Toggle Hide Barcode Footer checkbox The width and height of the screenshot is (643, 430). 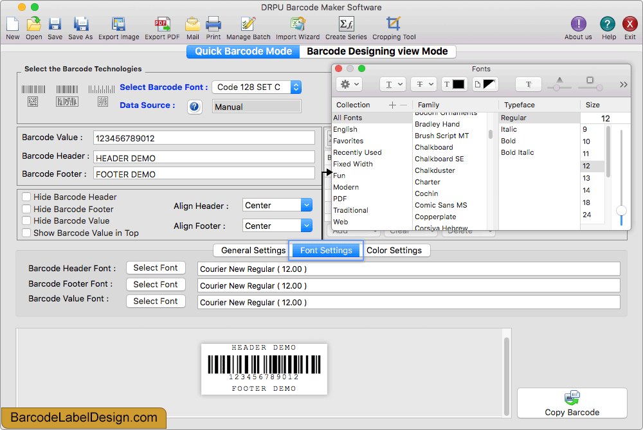coord(26,209)
